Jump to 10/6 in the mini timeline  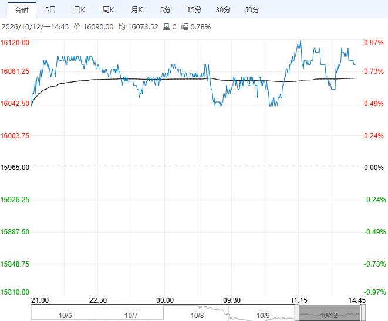pos(65,315)
